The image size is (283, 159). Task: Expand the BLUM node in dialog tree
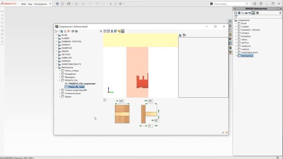[56, 35]
